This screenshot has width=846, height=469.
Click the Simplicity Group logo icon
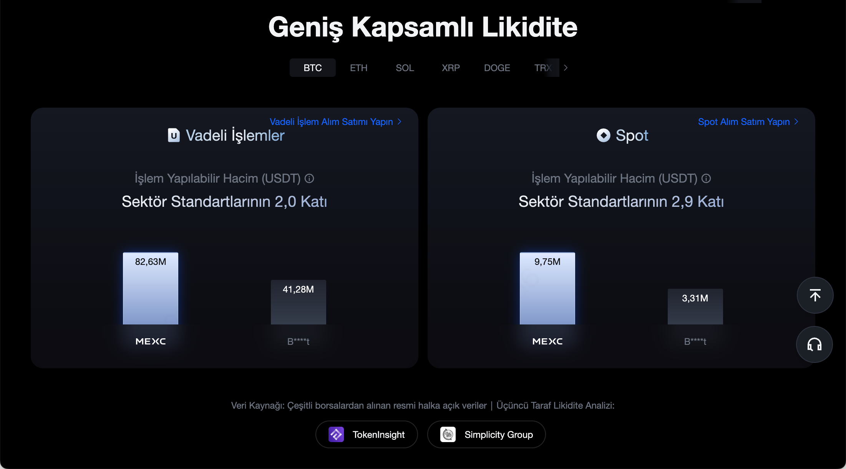448,434
